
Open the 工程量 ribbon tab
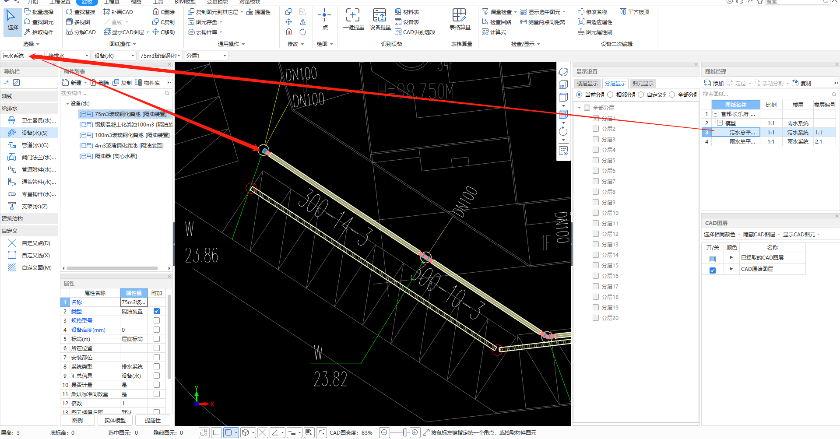pos(112,2)
